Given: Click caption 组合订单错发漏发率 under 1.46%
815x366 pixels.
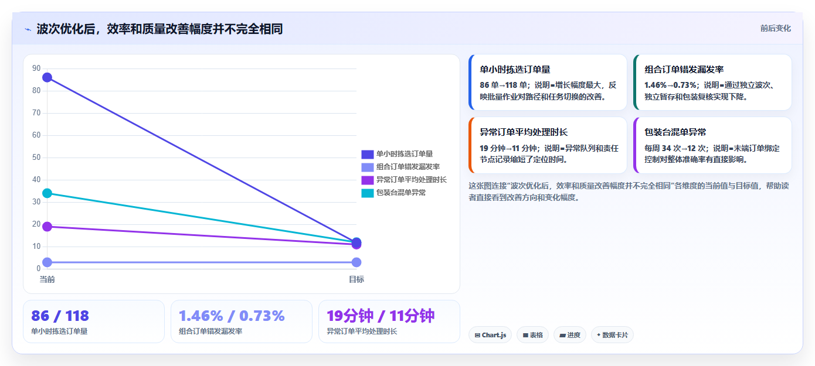Looking at the screenshot, I should [210, 331].
